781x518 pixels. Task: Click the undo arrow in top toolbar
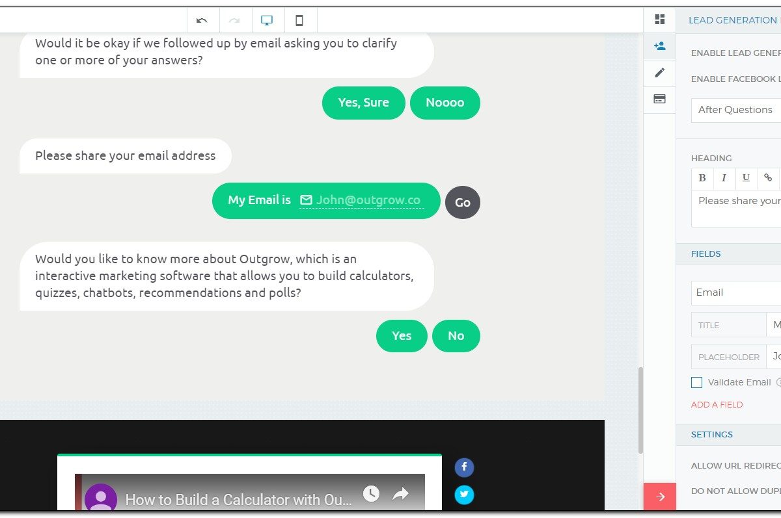(x=202, y=20)
